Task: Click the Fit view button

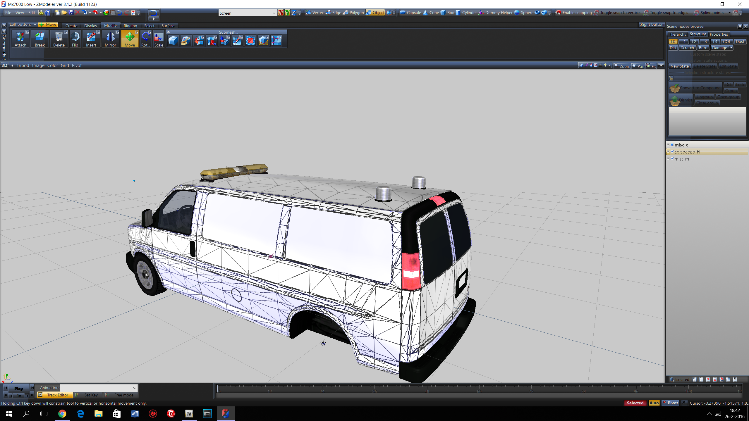Action: [x=651, y=66]
